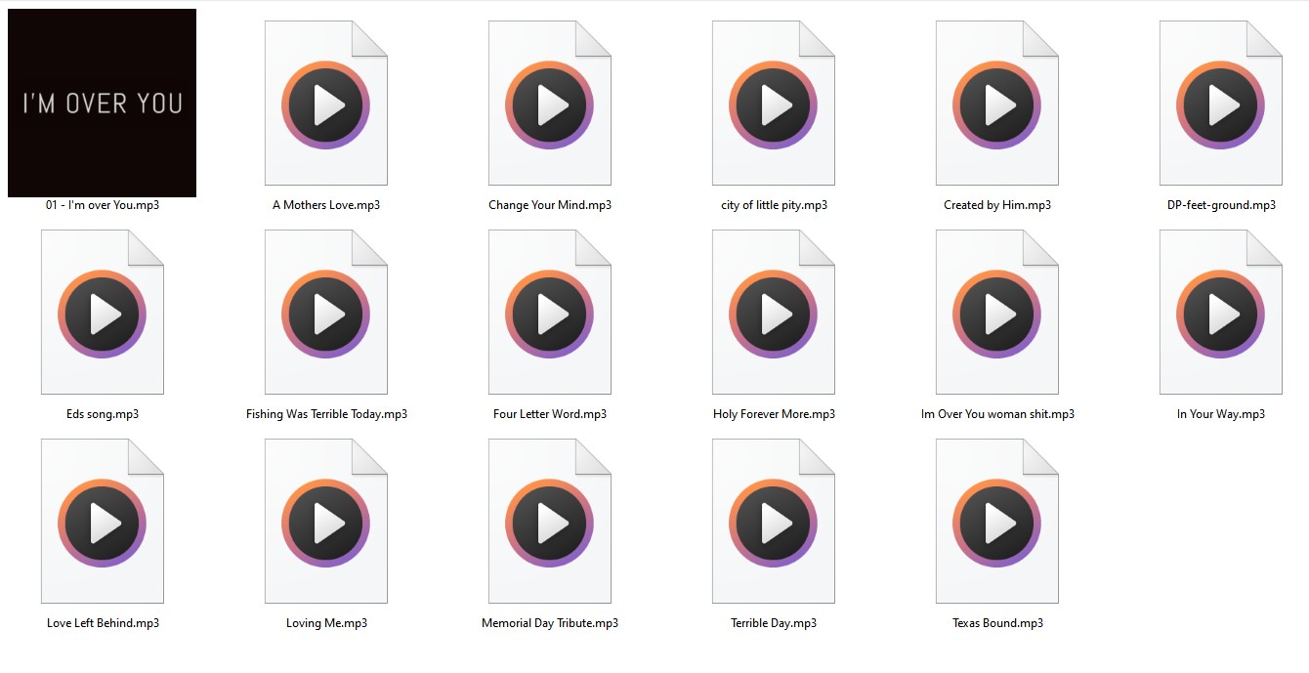Click the city of little pity.mp3 icon
The width and height of the screenshot is (1309, 673).
(x=774, y=104)
